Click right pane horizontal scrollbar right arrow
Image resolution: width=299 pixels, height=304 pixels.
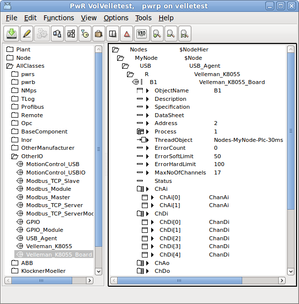(282, 280)
